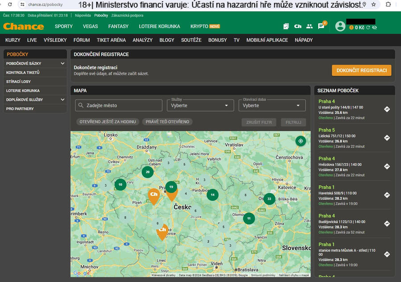
Task: Open messages icon with badge 2
Action: [x=321, y=26]
